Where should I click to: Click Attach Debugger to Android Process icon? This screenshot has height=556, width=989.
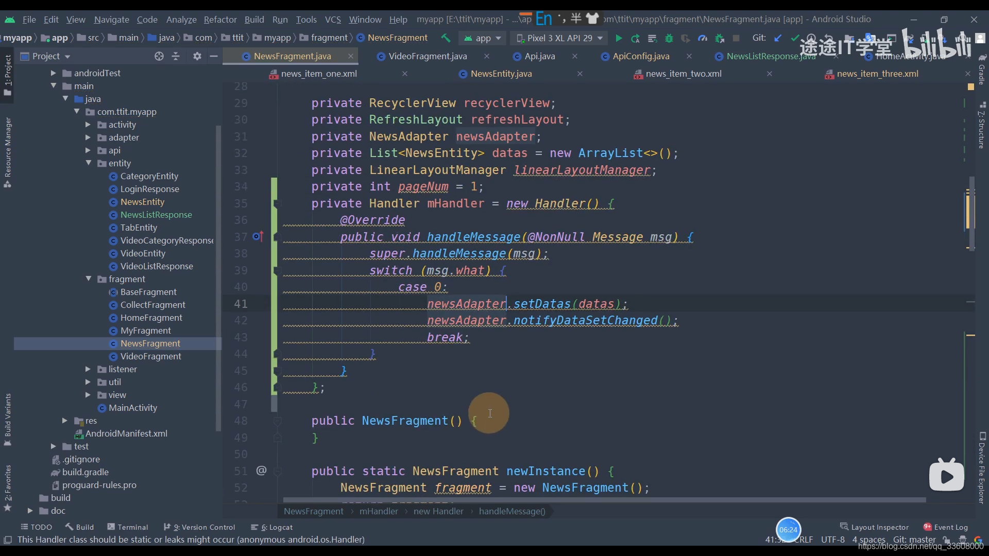coord(720,38)
